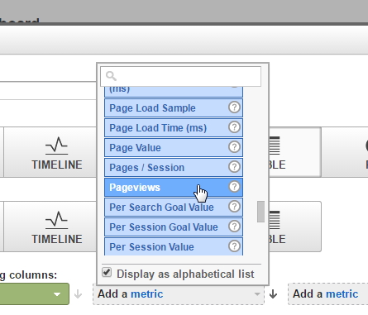
Task: Focus the metric search field
Action: coord(181,76)
